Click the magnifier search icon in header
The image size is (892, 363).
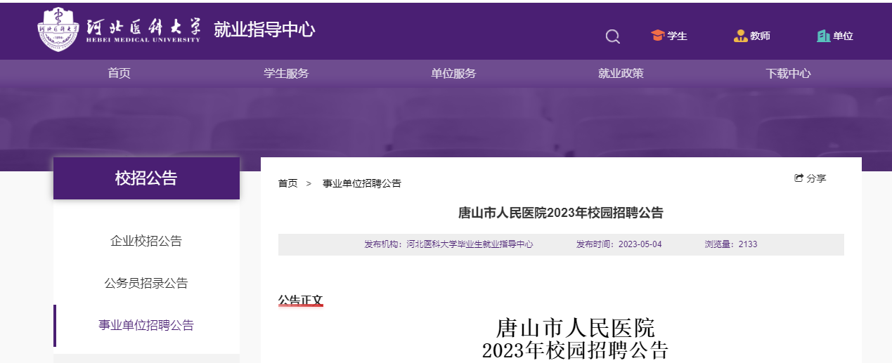tap(613, 37)
